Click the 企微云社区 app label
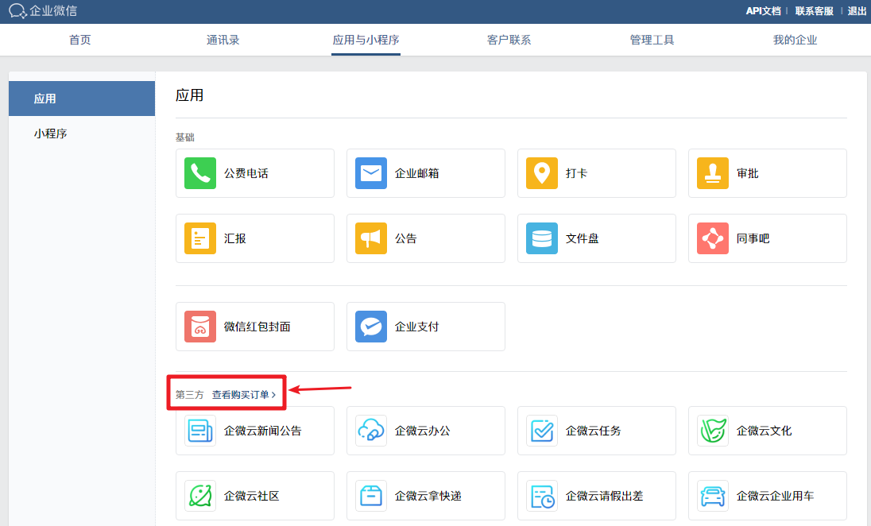The image size is (871, 526). pos(252,496)
